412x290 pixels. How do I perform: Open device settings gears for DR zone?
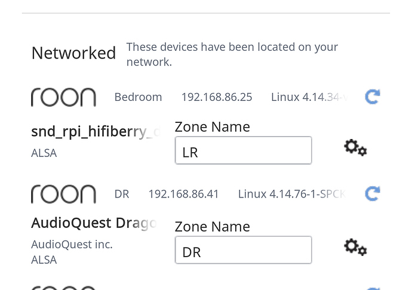(355, 247)
